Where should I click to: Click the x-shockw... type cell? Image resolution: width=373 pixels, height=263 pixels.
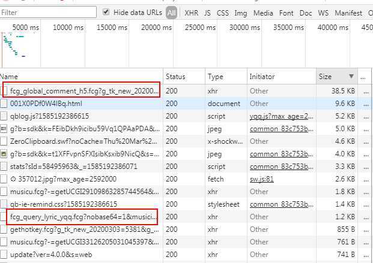[x=225, y=141]
